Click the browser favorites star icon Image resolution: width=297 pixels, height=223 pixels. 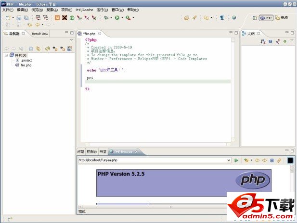(x=246, y=161)
